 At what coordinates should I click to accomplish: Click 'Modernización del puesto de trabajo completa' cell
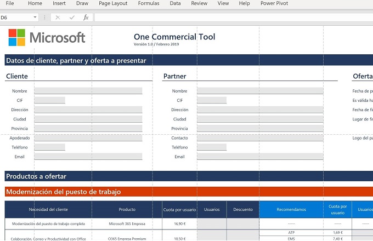click(48, 223)
